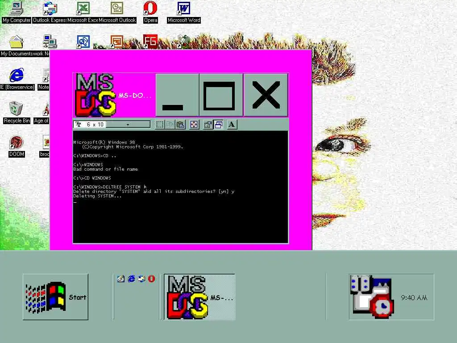Launch Internet Explorer from quick launch

click(x=131, y=279)
